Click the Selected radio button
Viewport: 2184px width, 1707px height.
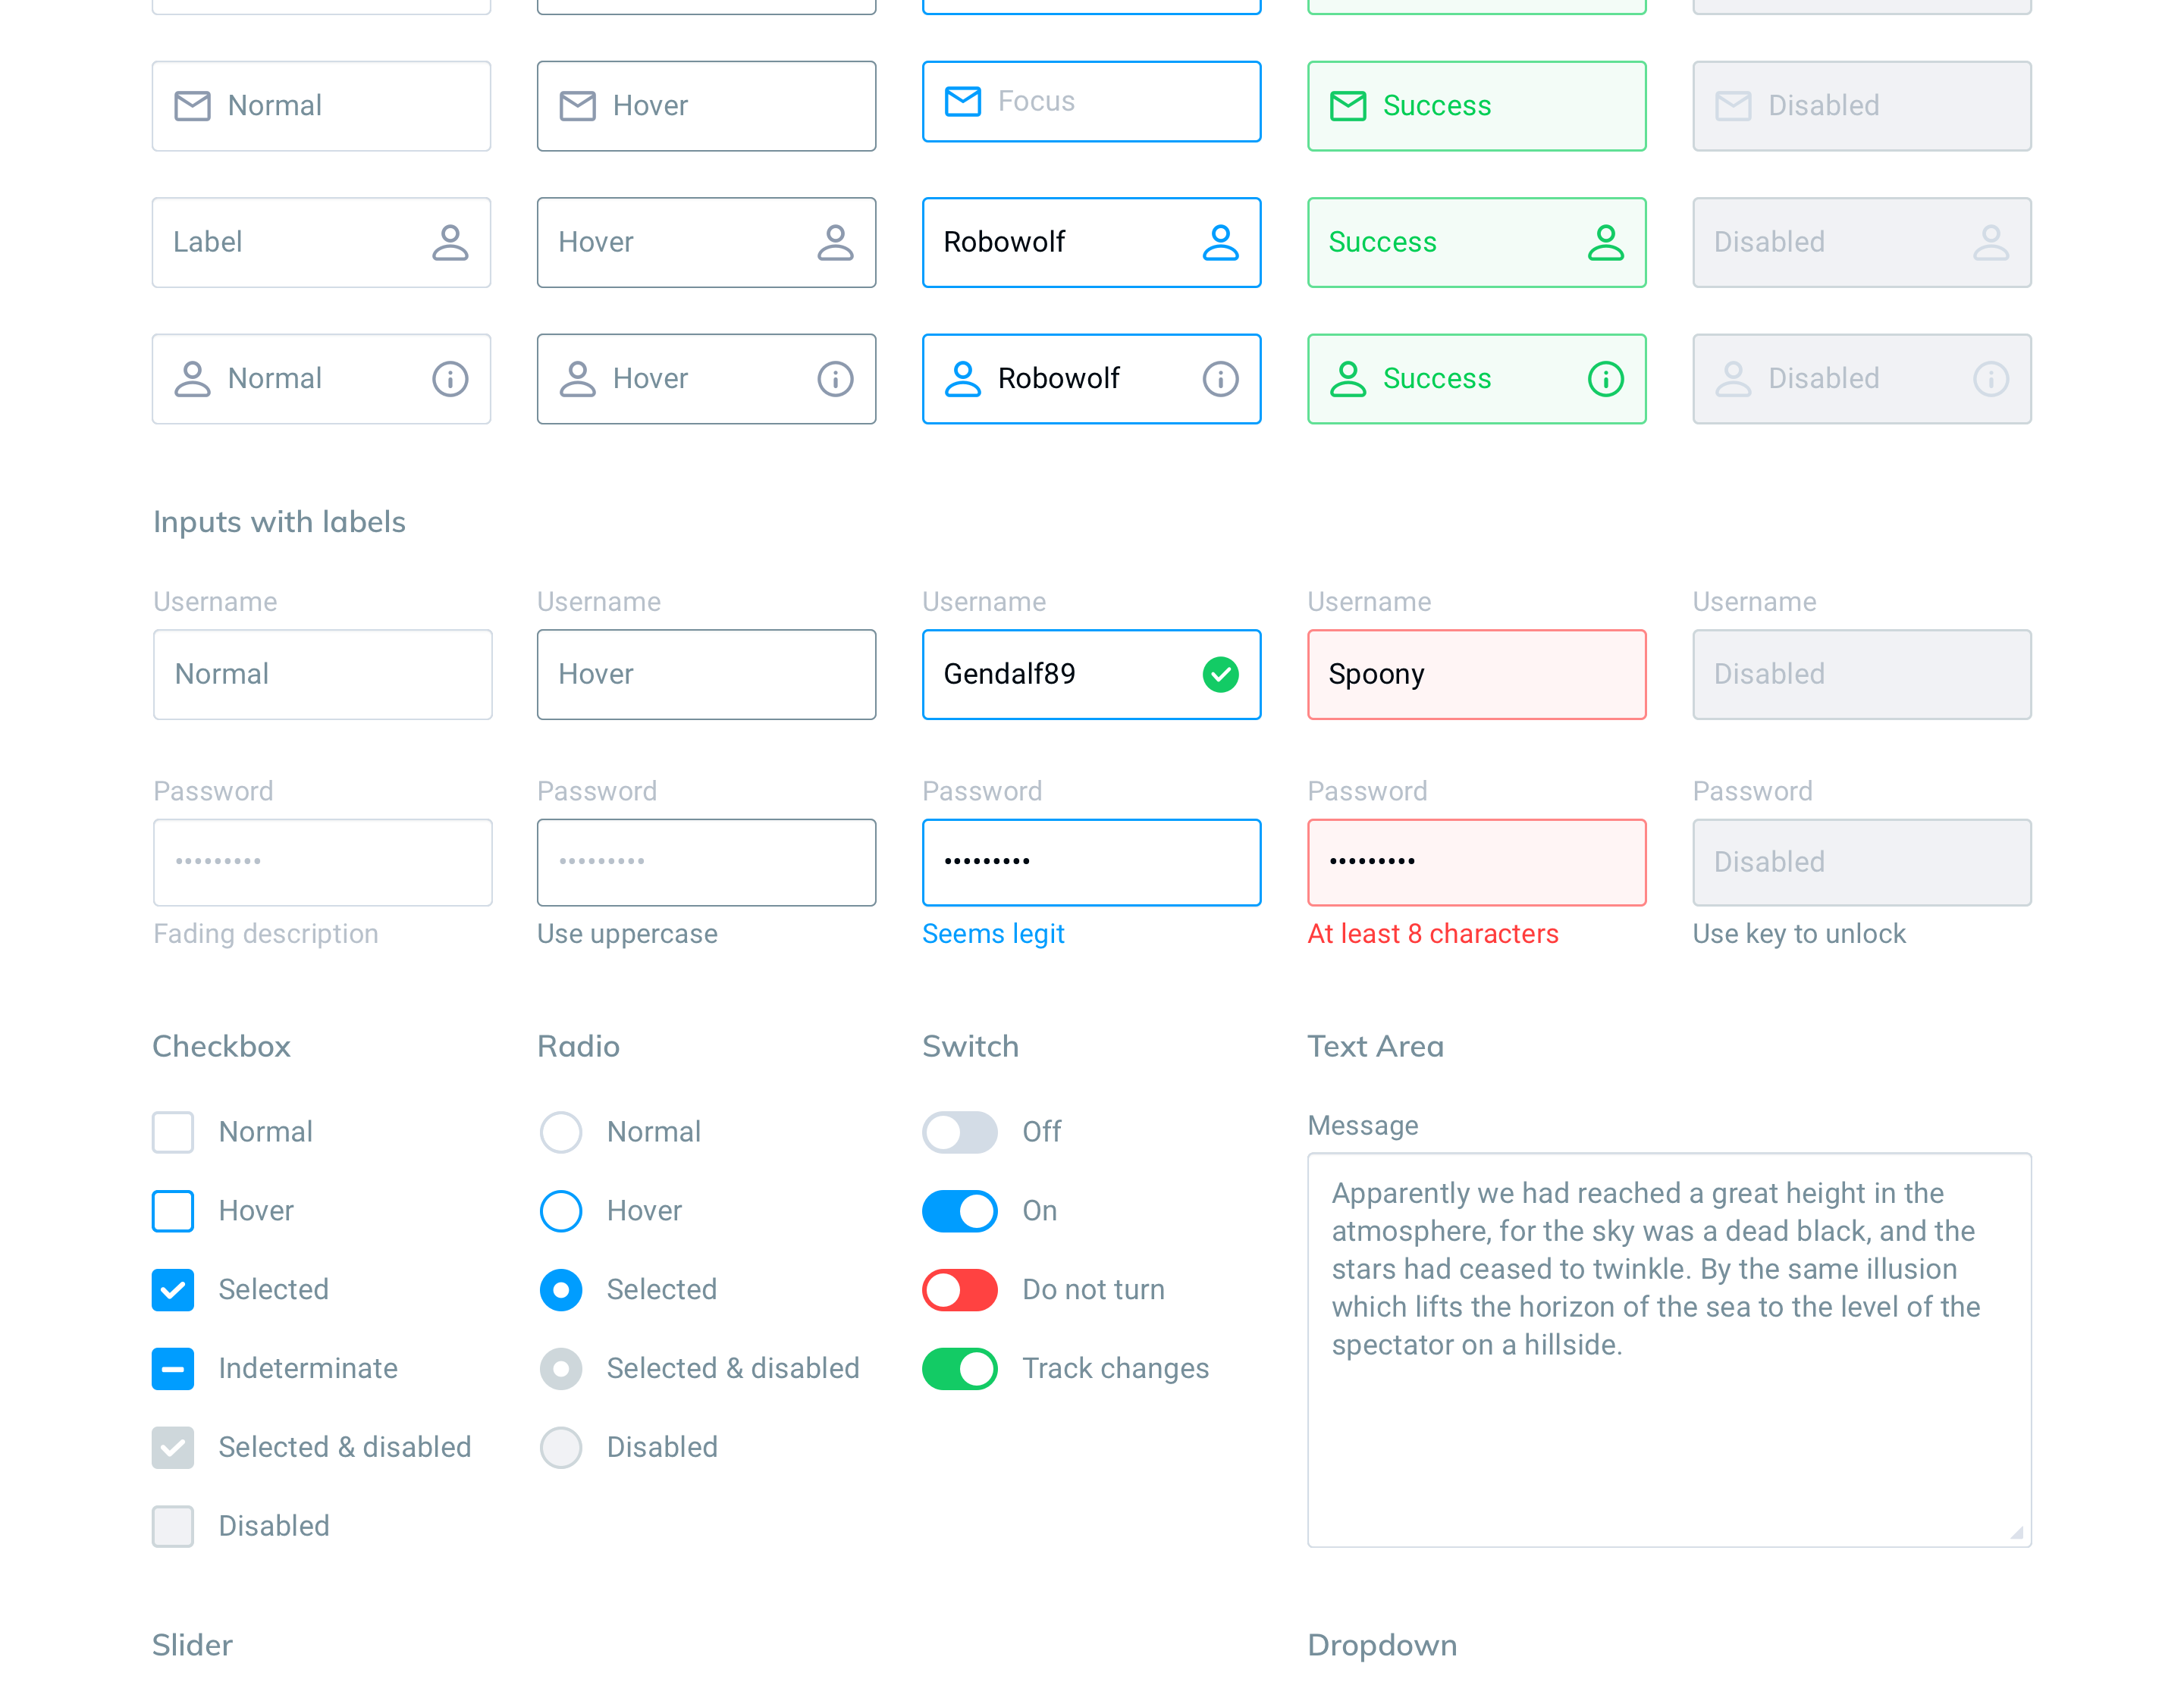tap(560, 1290)
